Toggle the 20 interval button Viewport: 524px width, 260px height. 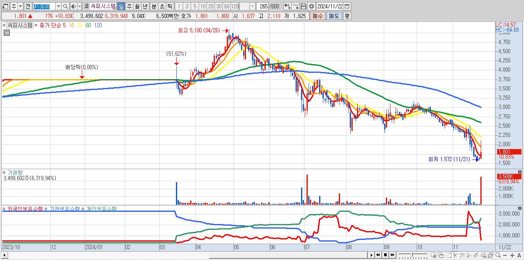[211, 6]
